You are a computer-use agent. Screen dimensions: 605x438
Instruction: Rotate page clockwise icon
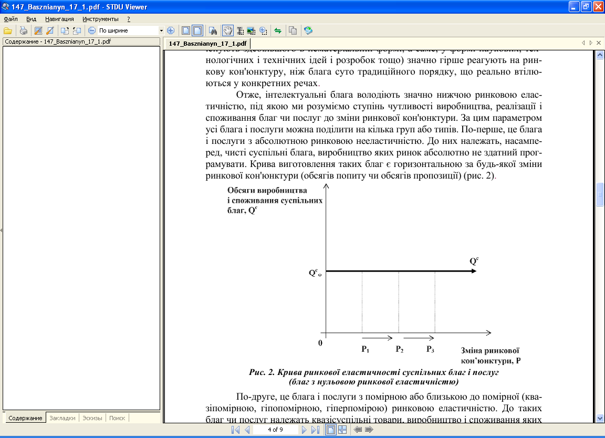(x=65, y=30)
